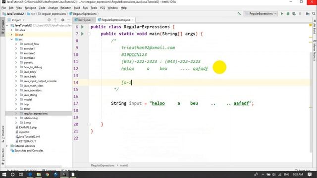Expand the java_string package arrow

coord(16,95)
